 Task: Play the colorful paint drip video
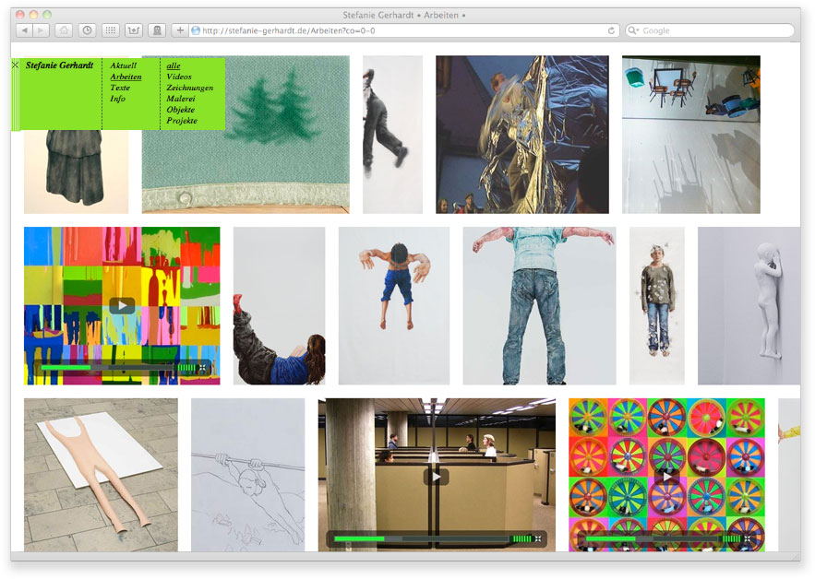(x=122, y=305)
